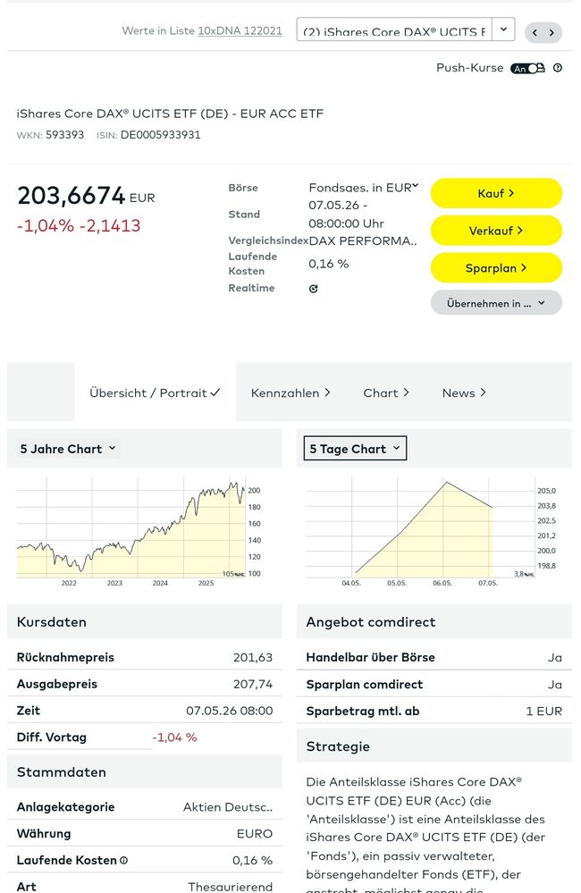Click the Strategie section header

tap(434, 746)
